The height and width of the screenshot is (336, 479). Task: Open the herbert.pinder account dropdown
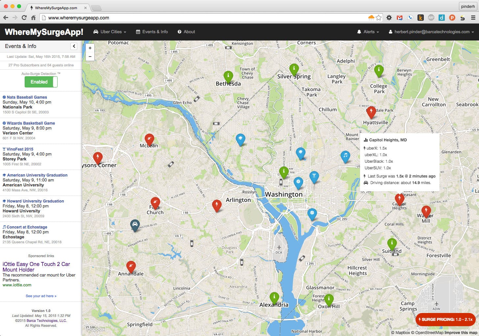pyautogui.click(x=431, y=32)
